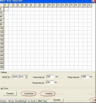96x103 pixels.
Task: Select row header 160
Action: click(x=2, y=40)
